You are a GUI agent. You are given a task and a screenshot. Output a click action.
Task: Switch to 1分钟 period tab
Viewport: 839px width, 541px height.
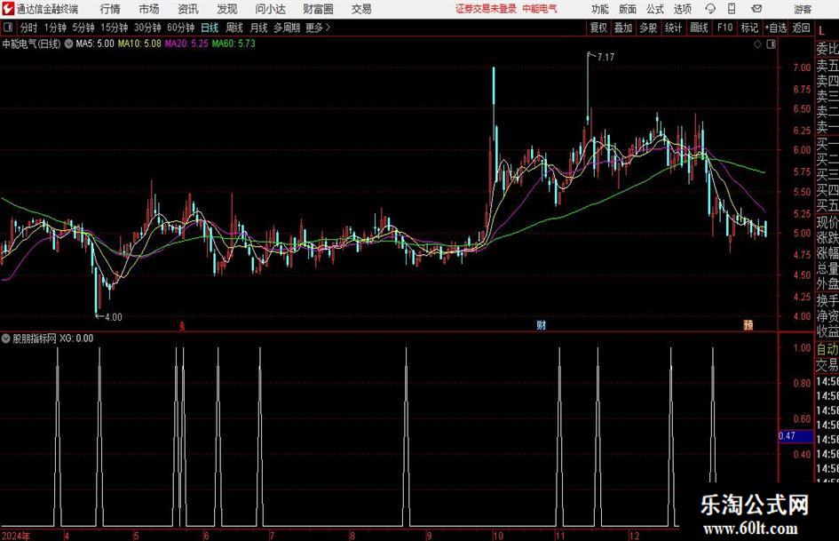click(x=55, y=28)
